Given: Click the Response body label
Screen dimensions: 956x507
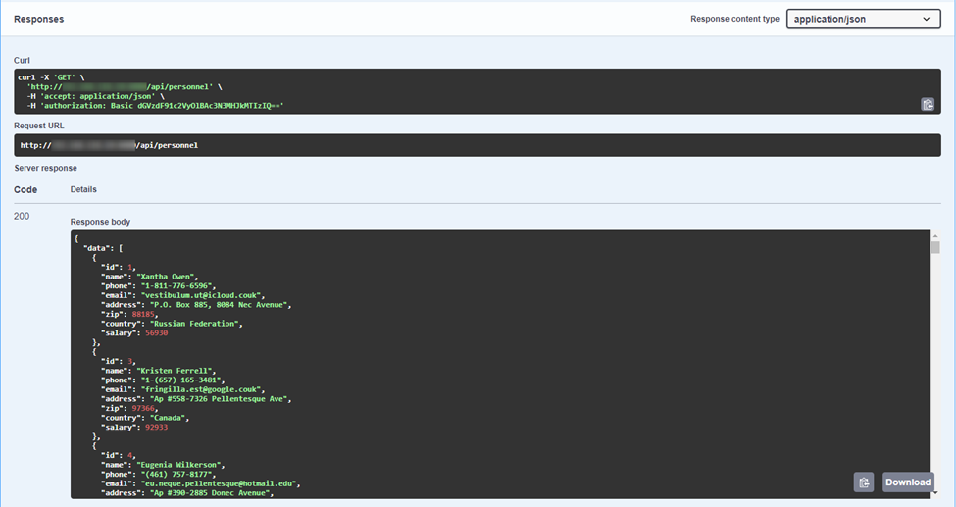Looking at the screenshot, I should [100, 222].
